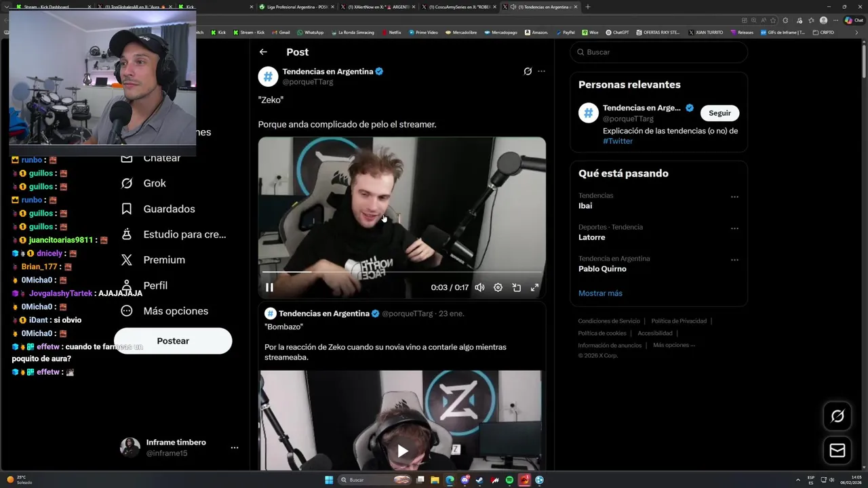The width and height of the screenshot is (868, 488).
Task: Open the Releases bookmark
Action: tap(741, 33)
